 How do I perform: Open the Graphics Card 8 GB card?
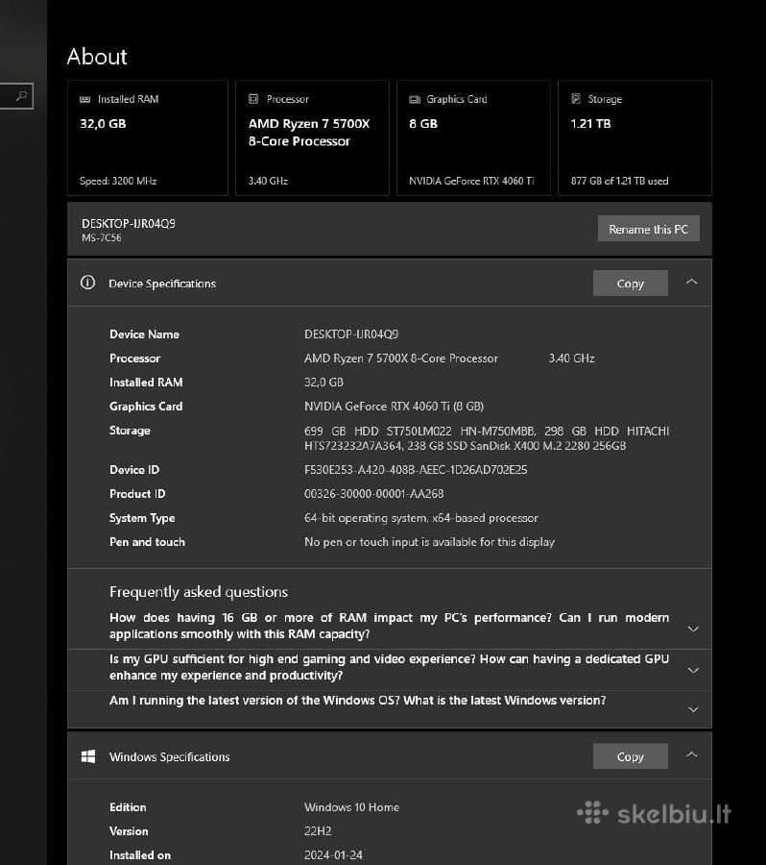[473, 137]
